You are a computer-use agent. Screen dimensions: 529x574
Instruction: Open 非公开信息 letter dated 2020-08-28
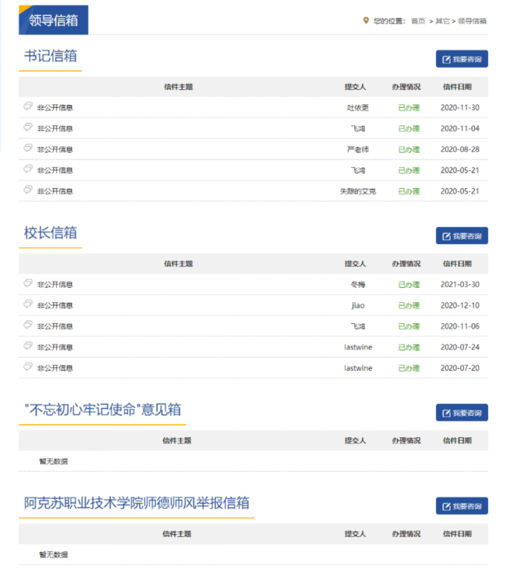click(55, 149)
